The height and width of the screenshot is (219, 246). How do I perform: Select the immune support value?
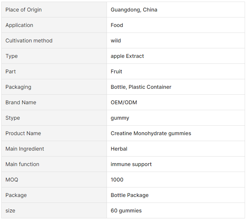pyautogui.click(x=131, y=164)
